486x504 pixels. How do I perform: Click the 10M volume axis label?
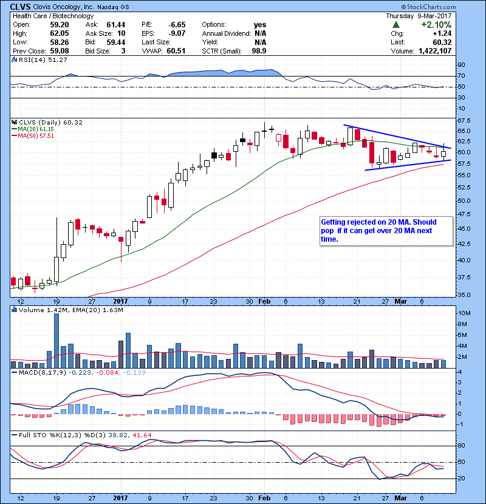click(465, 313)
